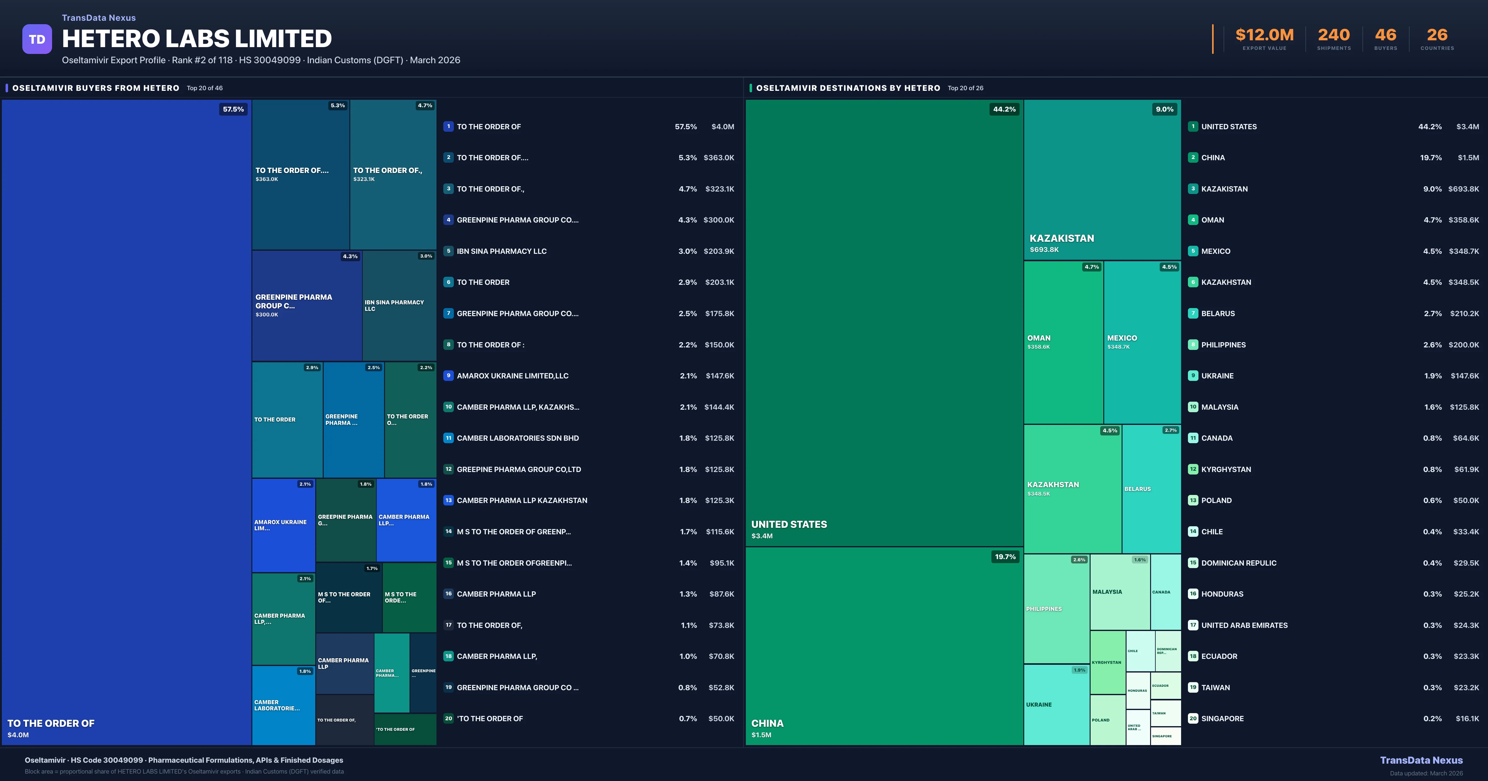
Task: Click rank badge 20 beside SINGAPORE
Action: coord(1193,719)
